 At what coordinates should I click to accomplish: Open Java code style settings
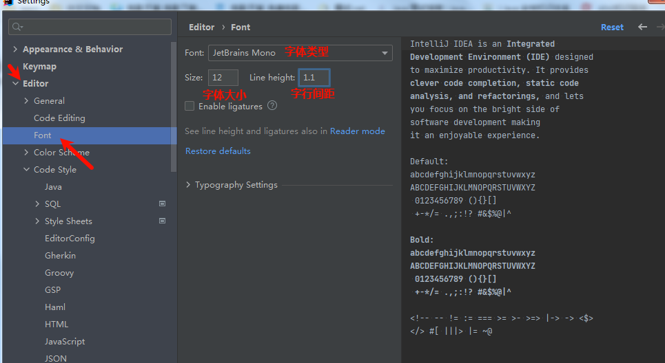click(x=53, y=186)
